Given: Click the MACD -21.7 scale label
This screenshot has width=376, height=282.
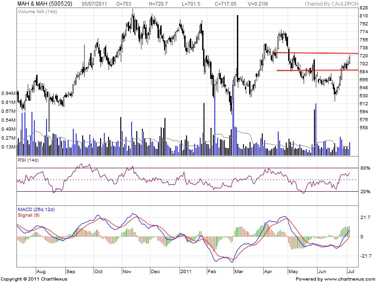Looking at the screenshot, I should [365, 256].
